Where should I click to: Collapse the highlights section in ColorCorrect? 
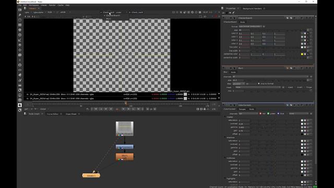225,179
